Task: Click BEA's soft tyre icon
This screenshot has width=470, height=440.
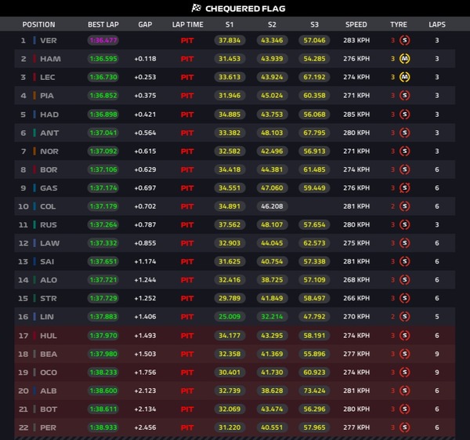Action: coord(405,354)
